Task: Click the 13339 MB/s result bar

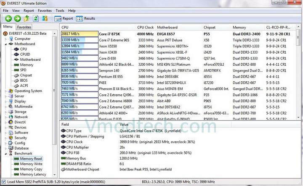Action: coord(80,40)
